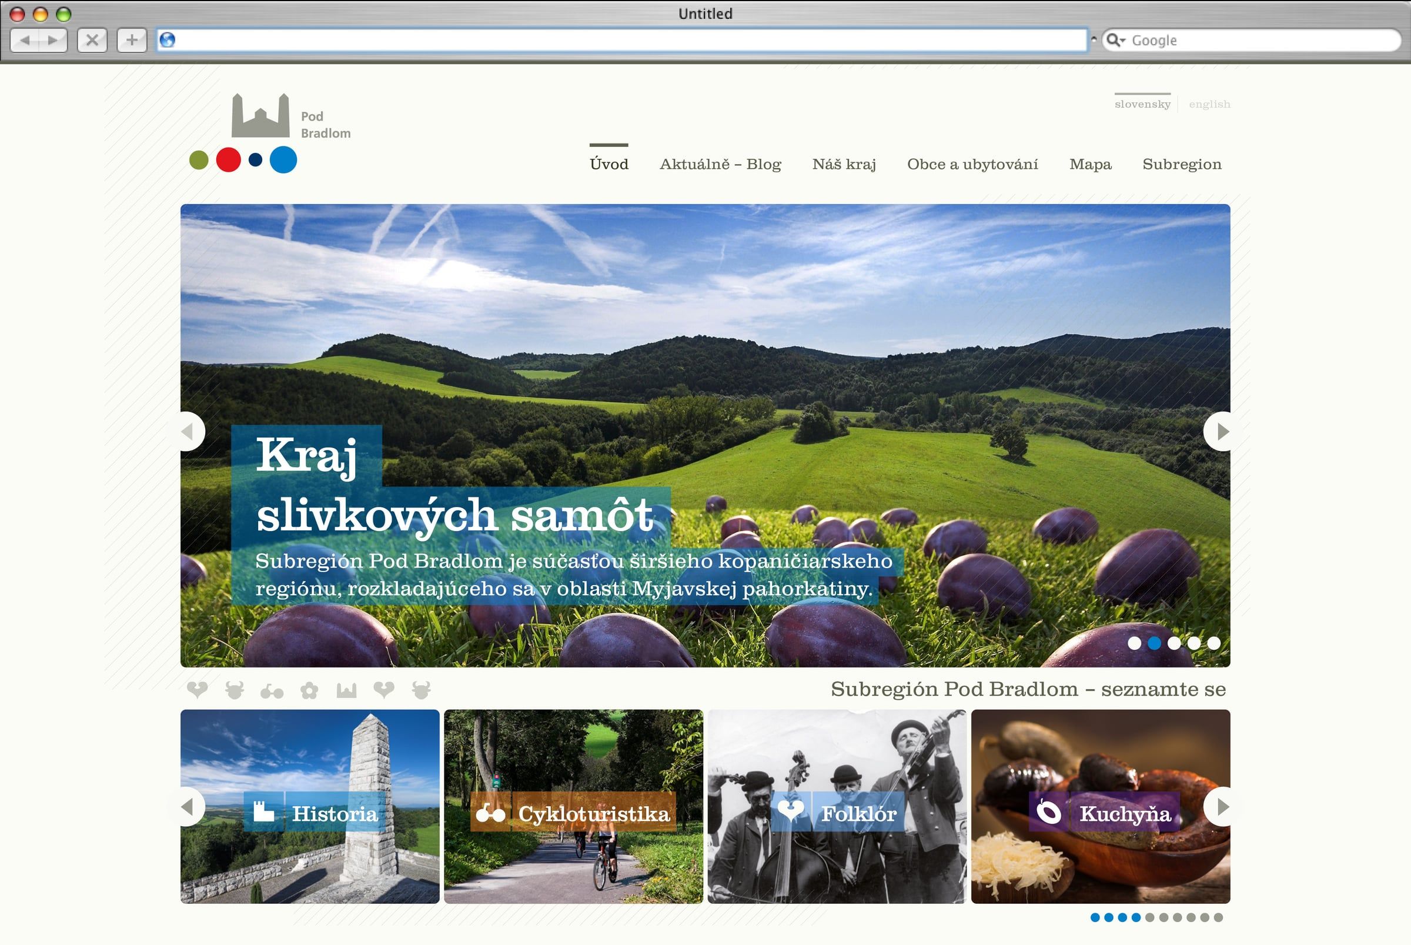Open the Subregion menu item
Screen dimensions: 1411x945
point(1182,164)
